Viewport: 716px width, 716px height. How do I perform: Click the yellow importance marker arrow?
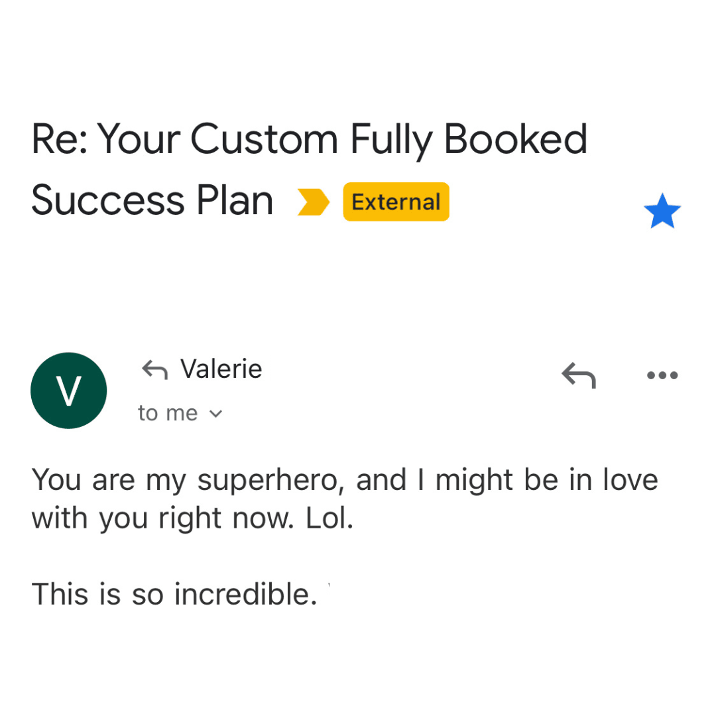pos(313,202)
